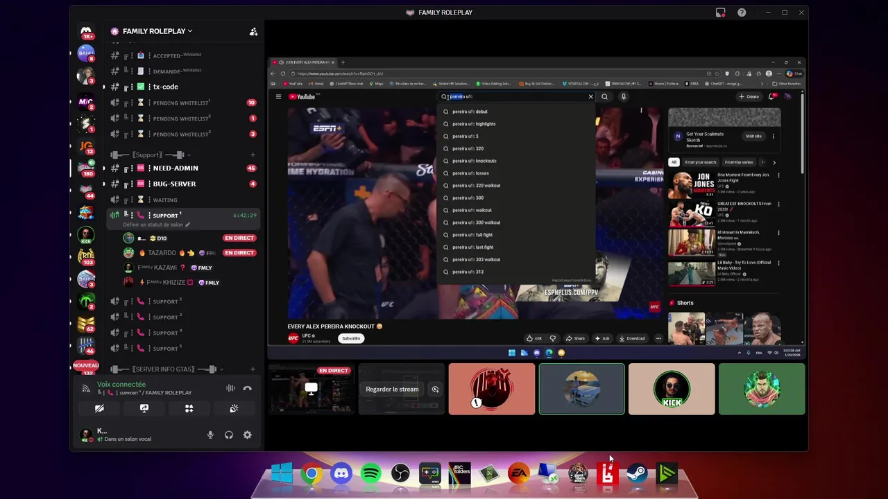Add channel plus next to SERVER INFO GTA5
Screen dimensions: 888x499
click(x=253, y=369)
